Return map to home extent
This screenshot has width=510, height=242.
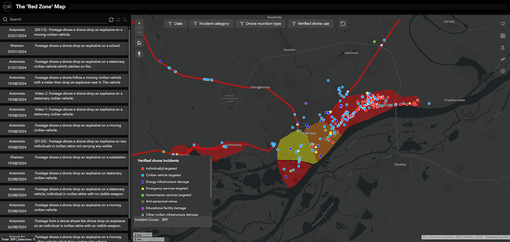139,43
